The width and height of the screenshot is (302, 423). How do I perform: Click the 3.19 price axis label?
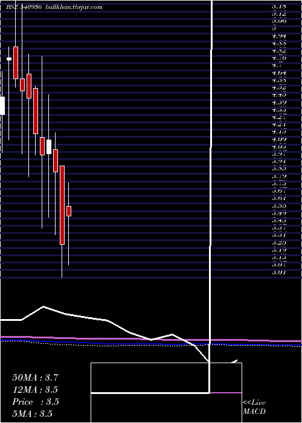click(x=279, y=250)
